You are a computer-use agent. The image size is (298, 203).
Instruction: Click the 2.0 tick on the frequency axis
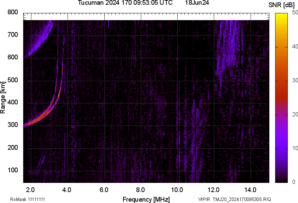(x=31, y=189)
